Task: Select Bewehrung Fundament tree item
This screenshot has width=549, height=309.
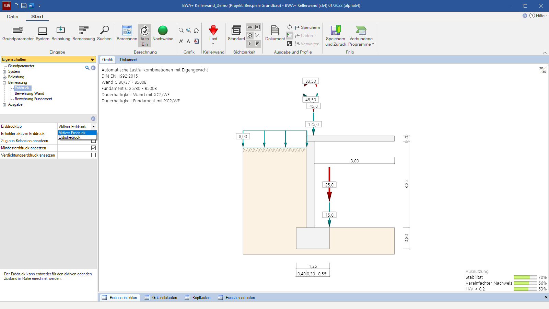Action: click(x=34, y=99)
